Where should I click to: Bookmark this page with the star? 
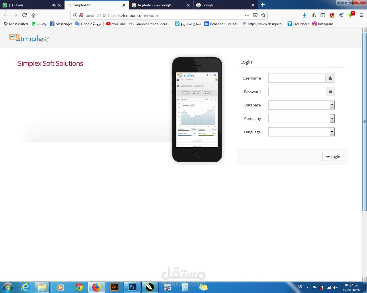point(263,15)
